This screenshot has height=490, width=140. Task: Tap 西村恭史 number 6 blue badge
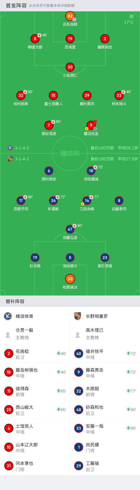coord(49,171)
